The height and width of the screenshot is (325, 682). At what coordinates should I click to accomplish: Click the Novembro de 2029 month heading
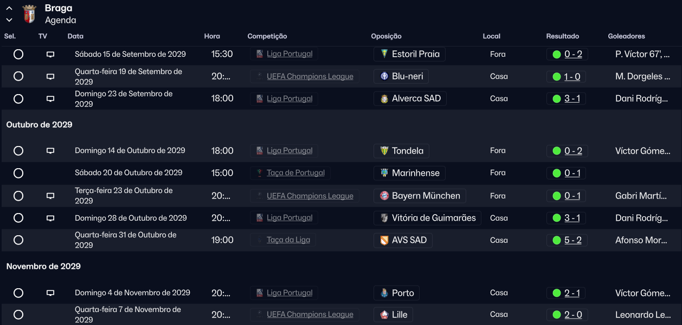[x=43, y=266]
